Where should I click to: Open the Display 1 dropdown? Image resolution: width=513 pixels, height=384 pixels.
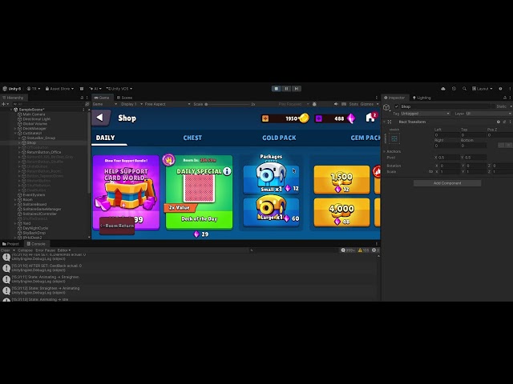pos(131,104)
